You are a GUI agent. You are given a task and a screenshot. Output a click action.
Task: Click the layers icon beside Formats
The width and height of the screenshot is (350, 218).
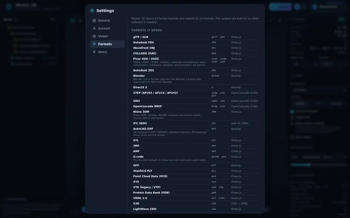pos(94,44)
